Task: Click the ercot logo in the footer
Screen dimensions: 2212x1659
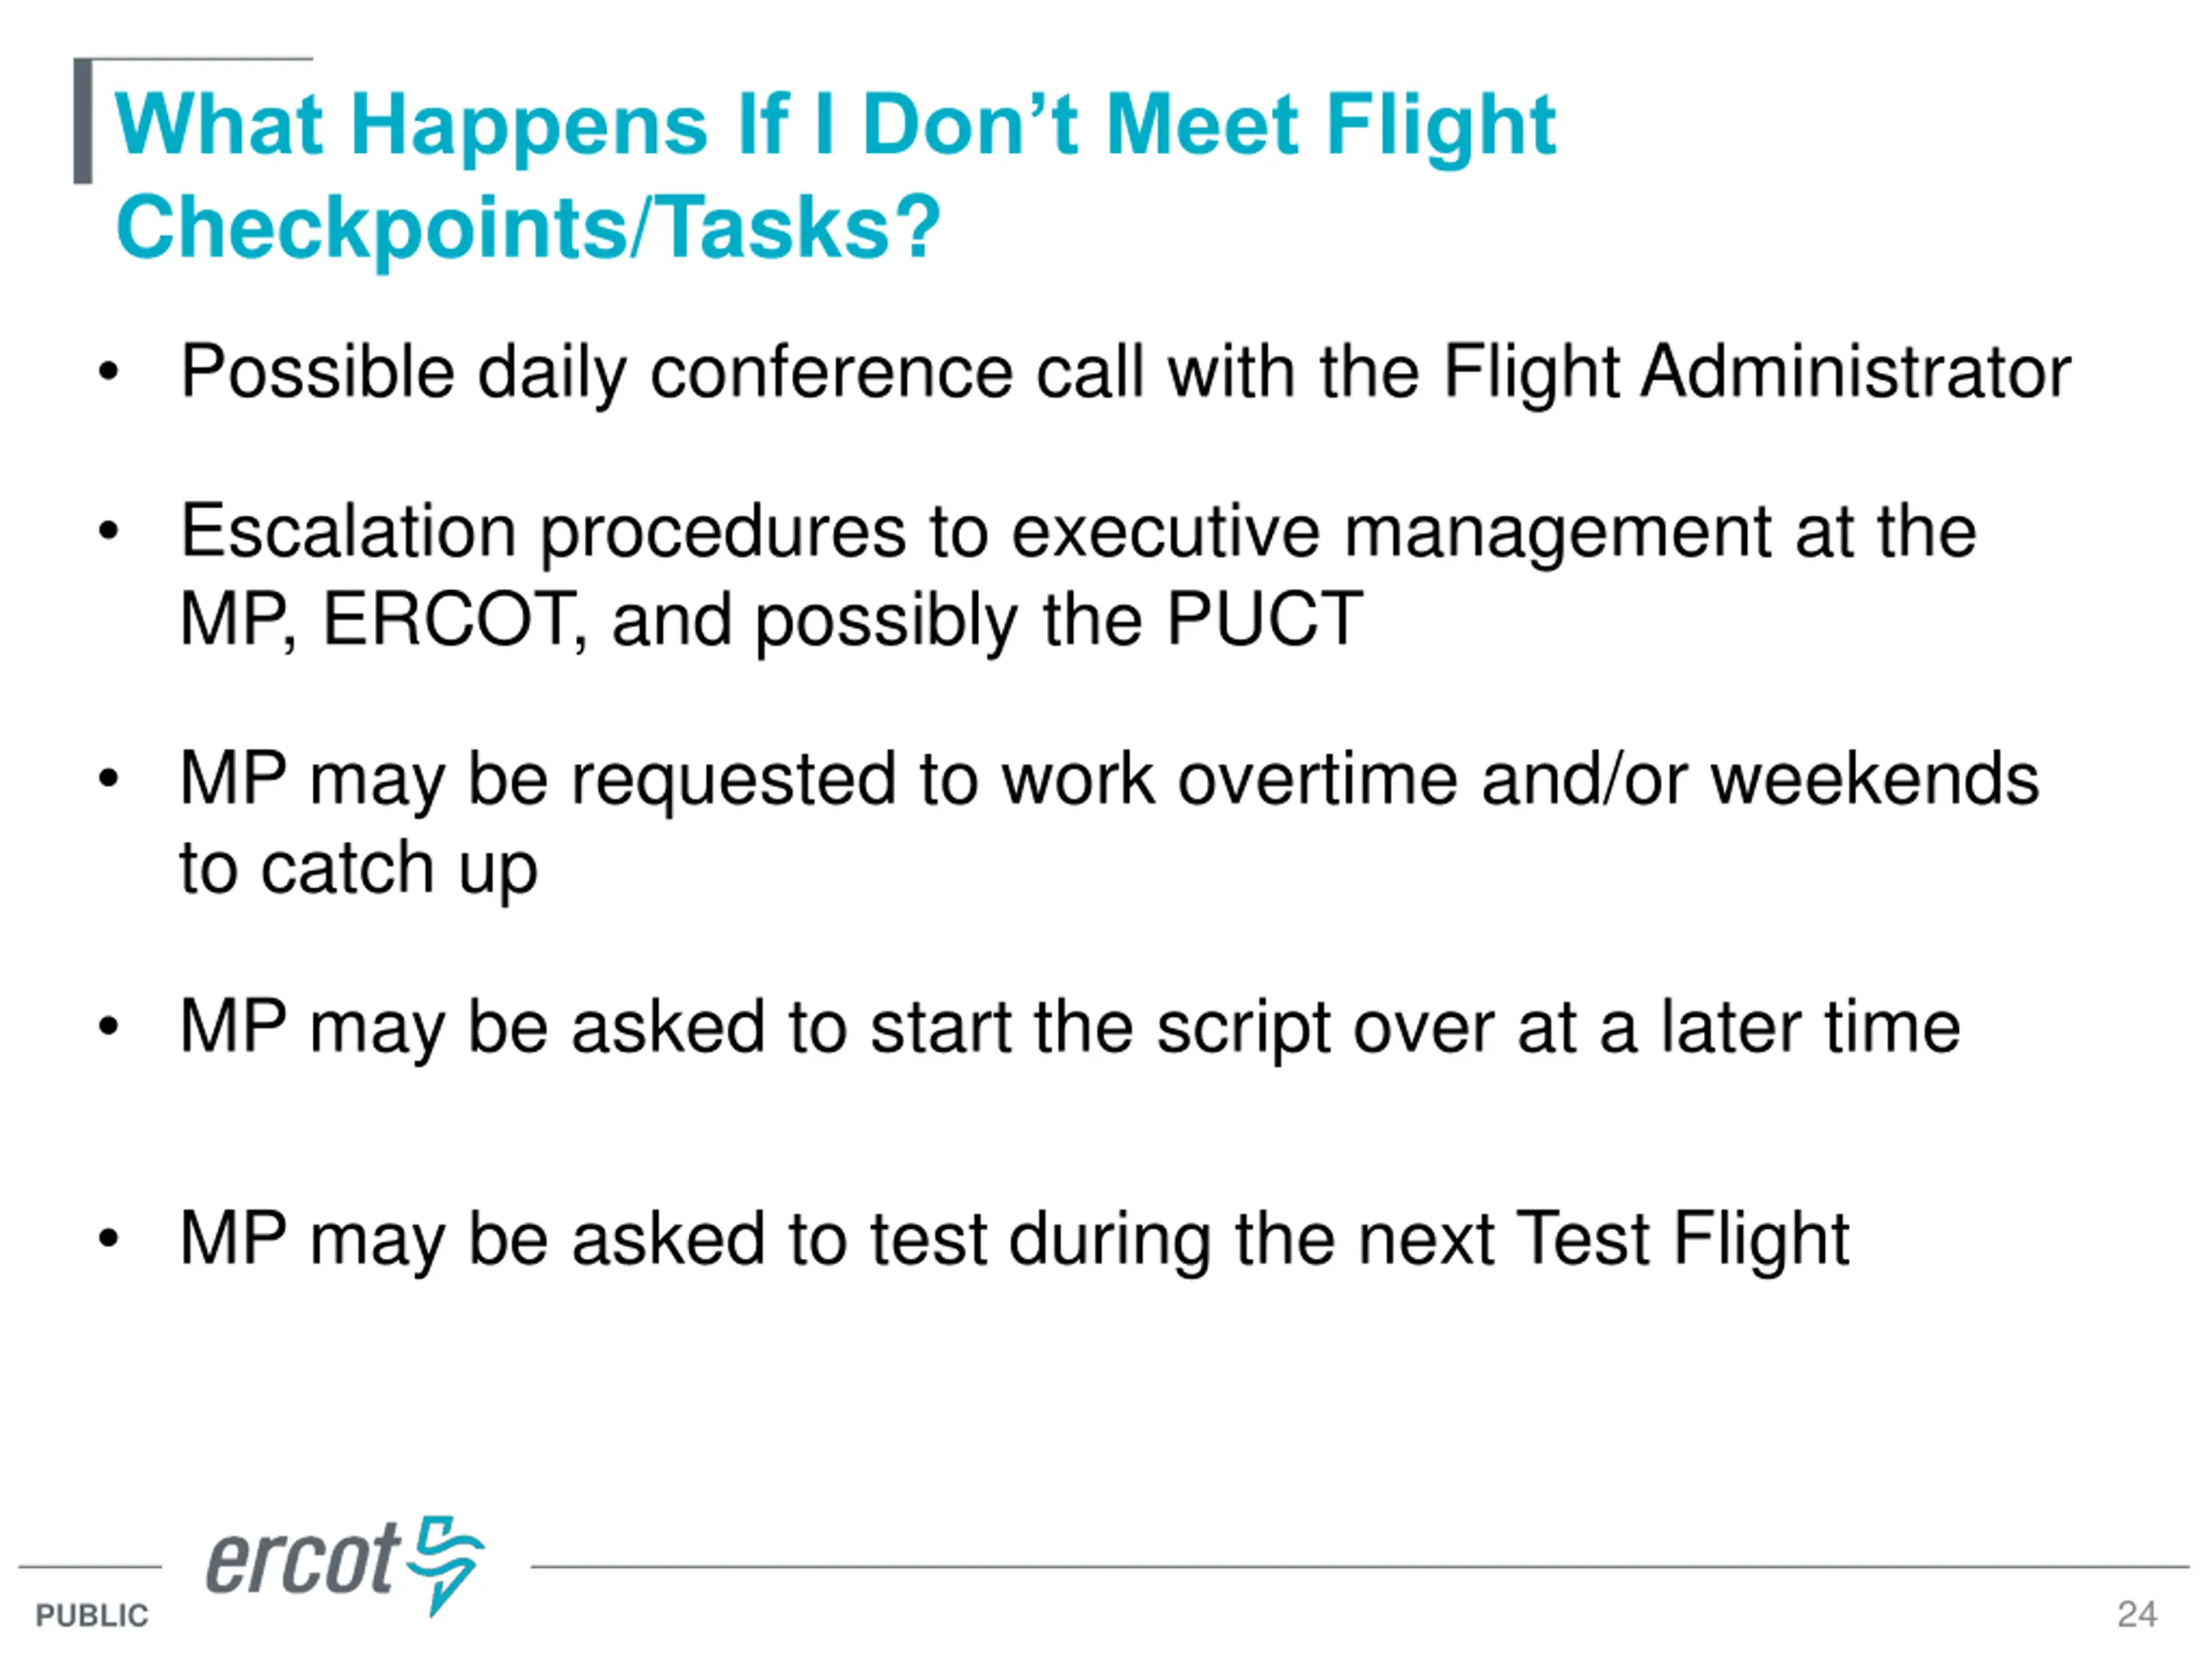Action: tap(345, 1565)
